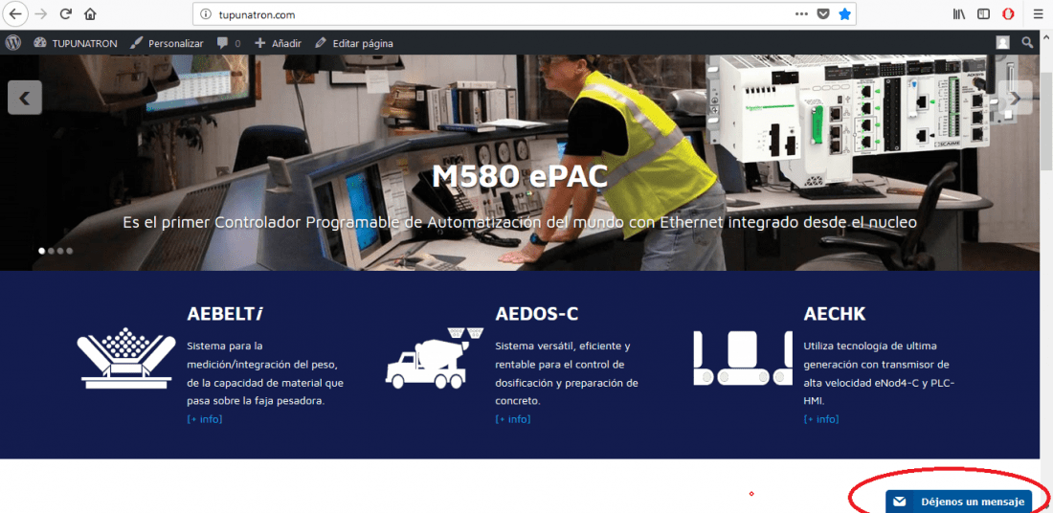Click the AEDOS-C heading
The image size is (1053, 513).
[x=537, y=314]
